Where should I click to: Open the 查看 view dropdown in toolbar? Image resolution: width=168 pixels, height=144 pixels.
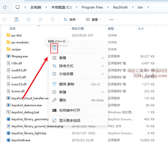click(93, 20)
